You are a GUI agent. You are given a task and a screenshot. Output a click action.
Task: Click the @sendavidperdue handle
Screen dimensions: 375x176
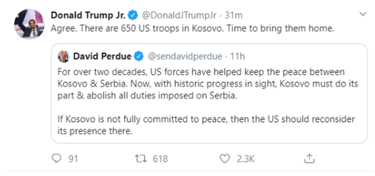tap(185, 57)
